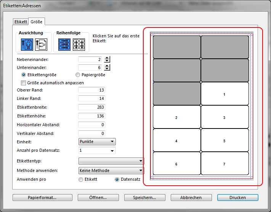Select portrait orientation icon under Ausrichtung

(x=26, y=45)
